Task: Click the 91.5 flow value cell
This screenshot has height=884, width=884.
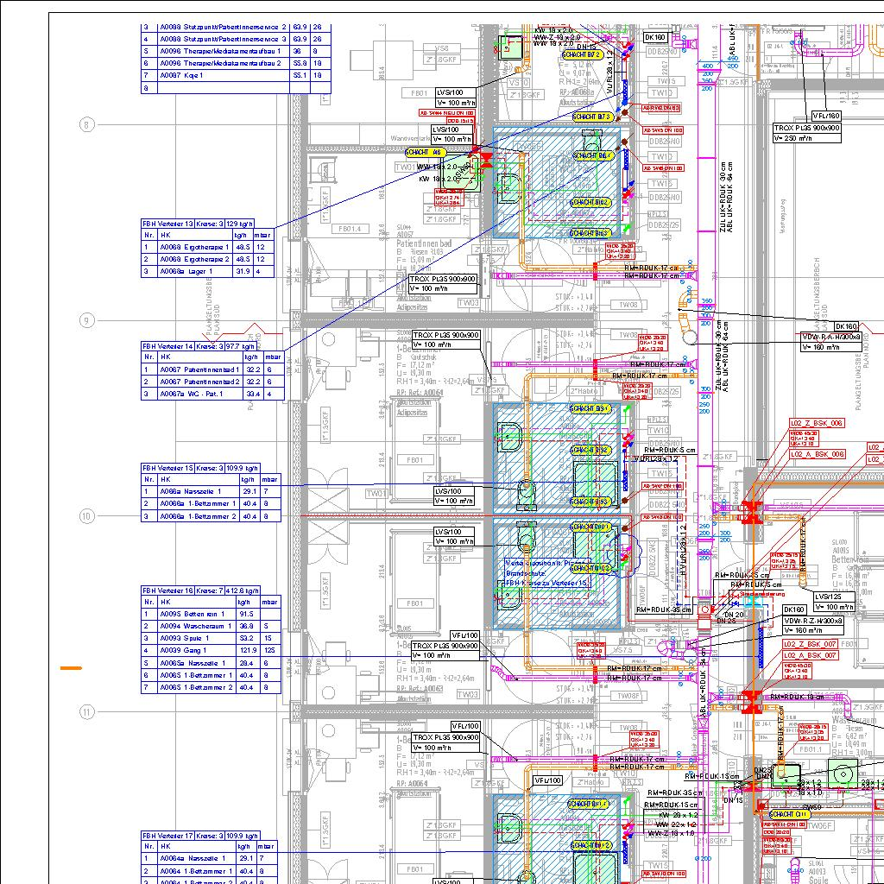Action: pyautogui.click(x=249, y=614)
